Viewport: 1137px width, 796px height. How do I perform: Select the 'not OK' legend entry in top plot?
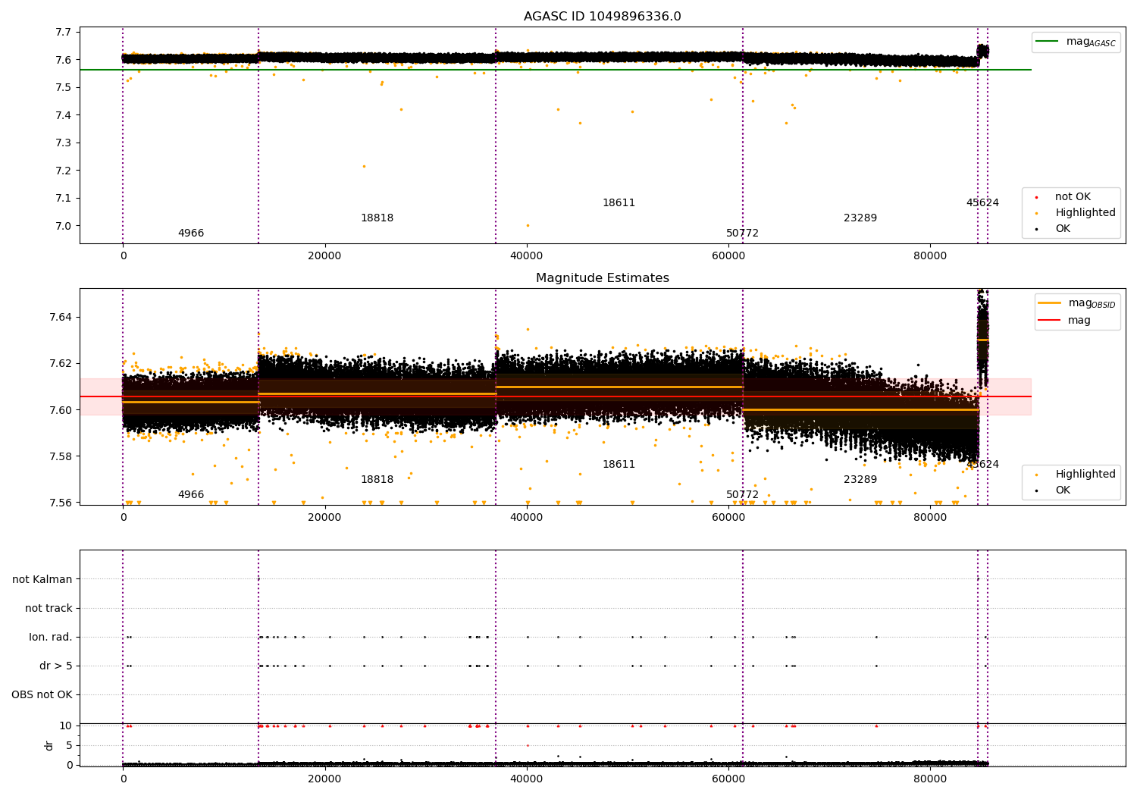1063,197
